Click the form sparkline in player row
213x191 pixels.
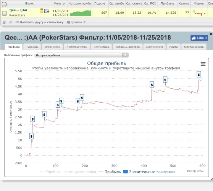pos(199,13)
